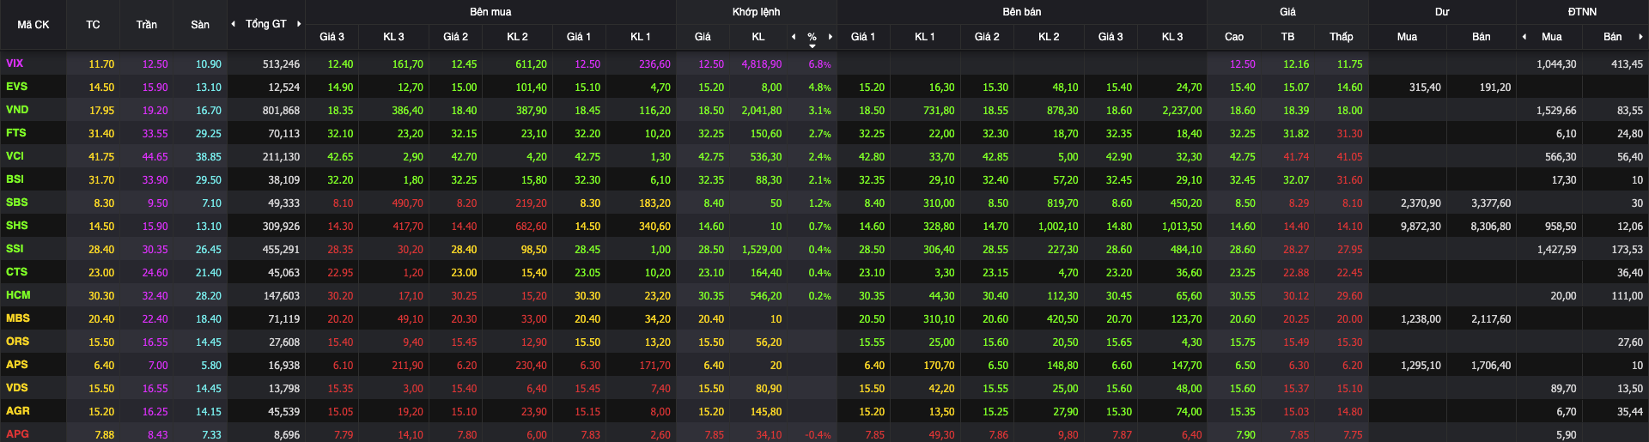Open sort dropdown triangle under % header

pyautogui.click(x=812, y=46)
